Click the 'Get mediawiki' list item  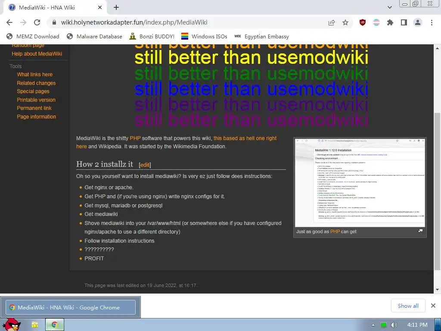101,214
